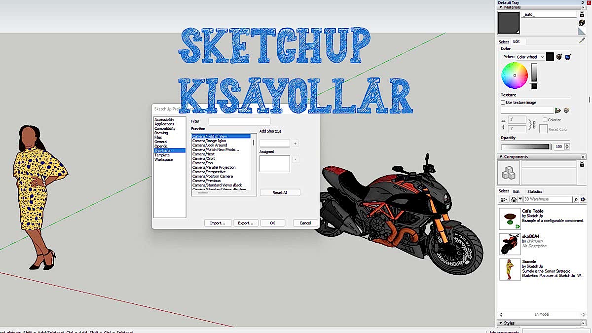
Task: Enable the Use texture image checkbox
Action: pyautogui.click(x=503, y=103)
